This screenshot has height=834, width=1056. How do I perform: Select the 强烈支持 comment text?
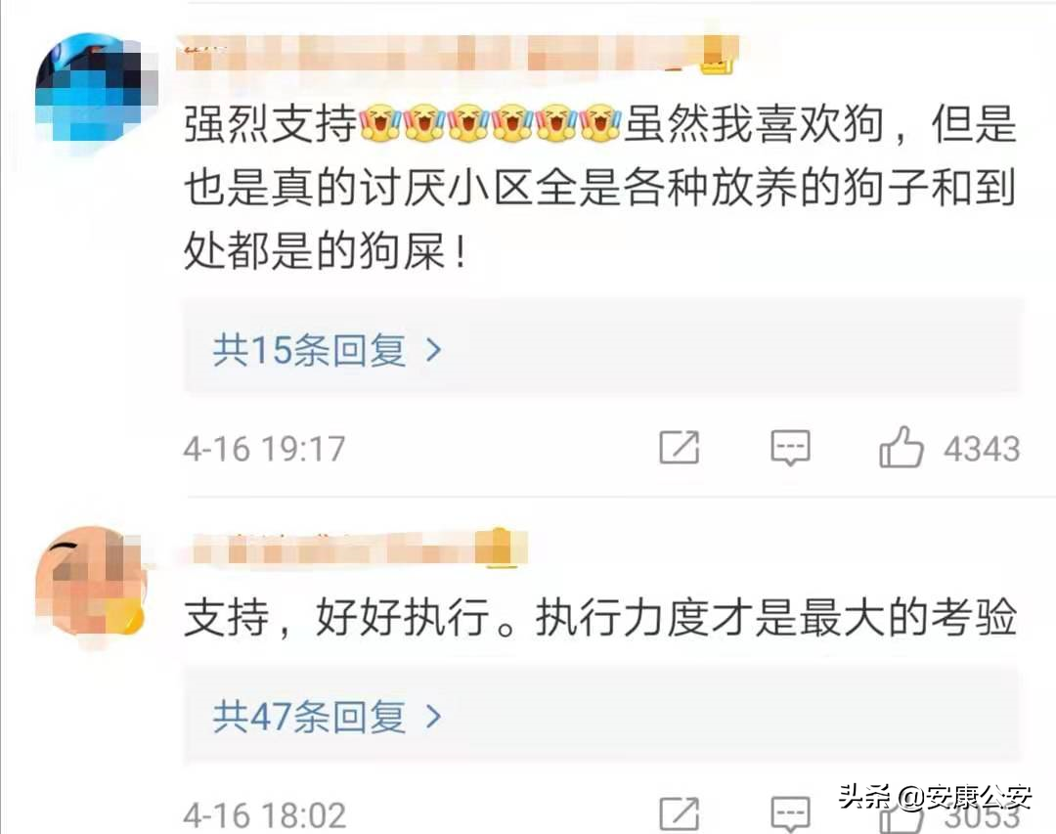(x=600, y=187)
